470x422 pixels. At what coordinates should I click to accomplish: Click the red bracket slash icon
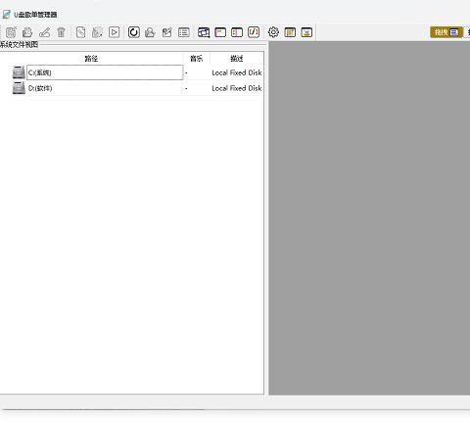[254, 32]
